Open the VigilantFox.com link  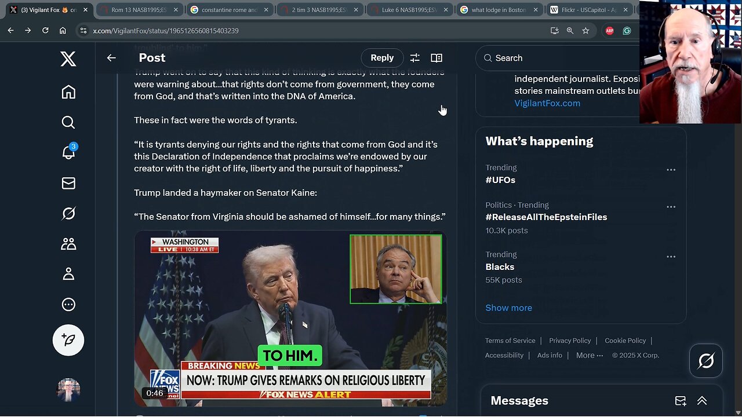[x=547, y=103]
